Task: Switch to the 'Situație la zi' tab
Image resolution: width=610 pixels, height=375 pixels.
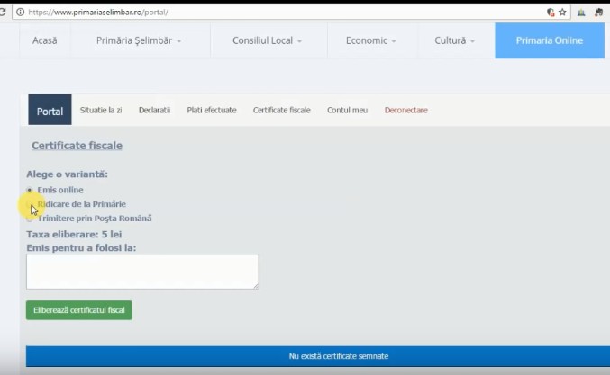Action: point(101,110)
